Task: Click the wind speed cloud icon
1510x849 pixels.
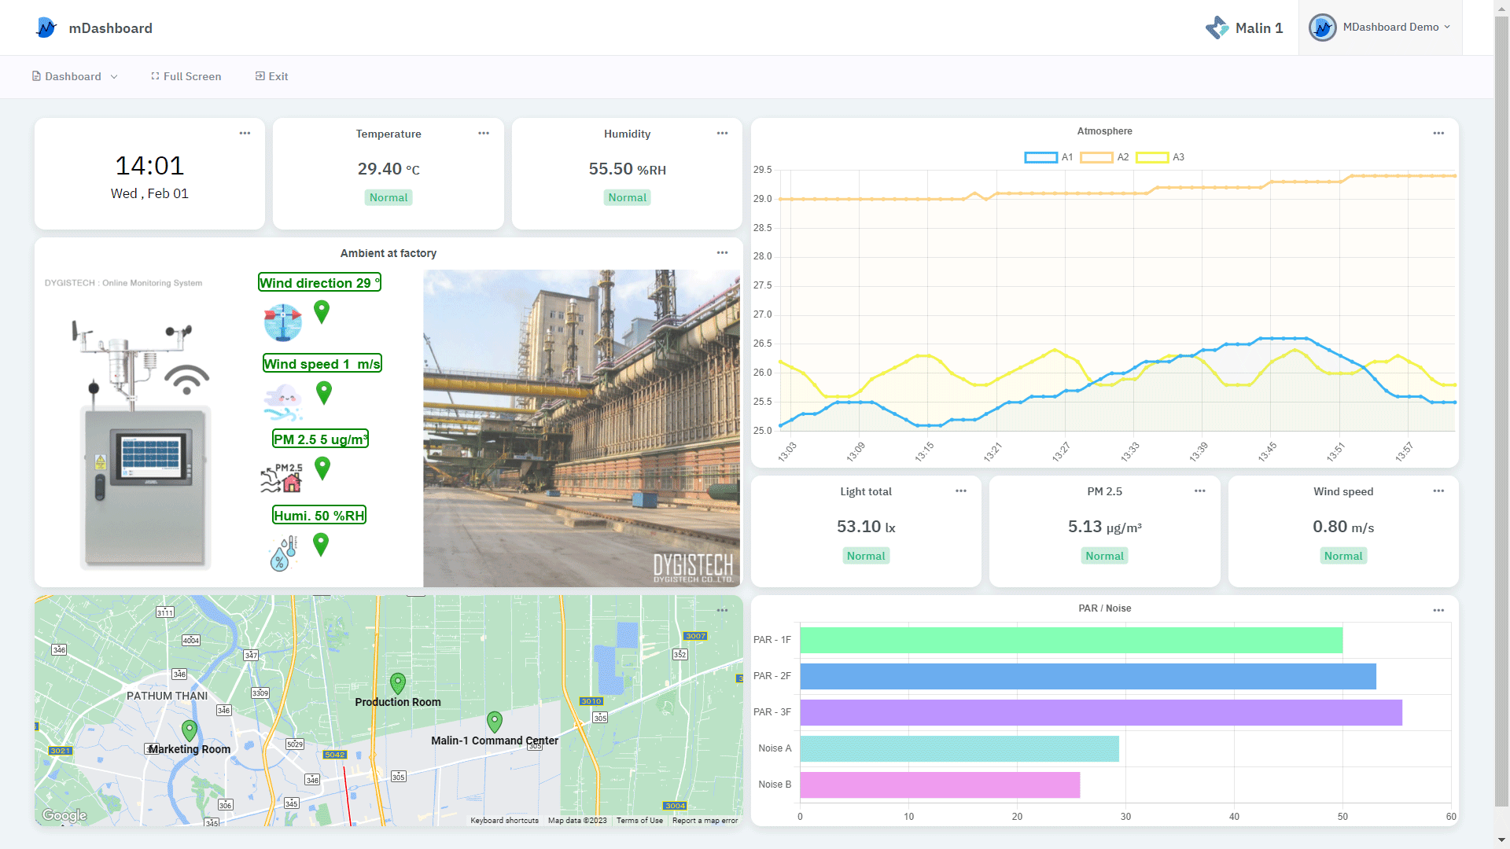Action: [x=282, y=402]
